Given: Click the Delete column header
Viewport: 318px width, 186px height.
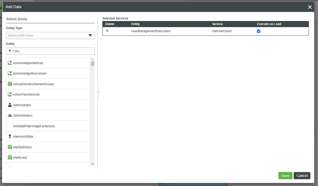Looking at the screenshot, I should pyautogui.click(x=110, y=24).
